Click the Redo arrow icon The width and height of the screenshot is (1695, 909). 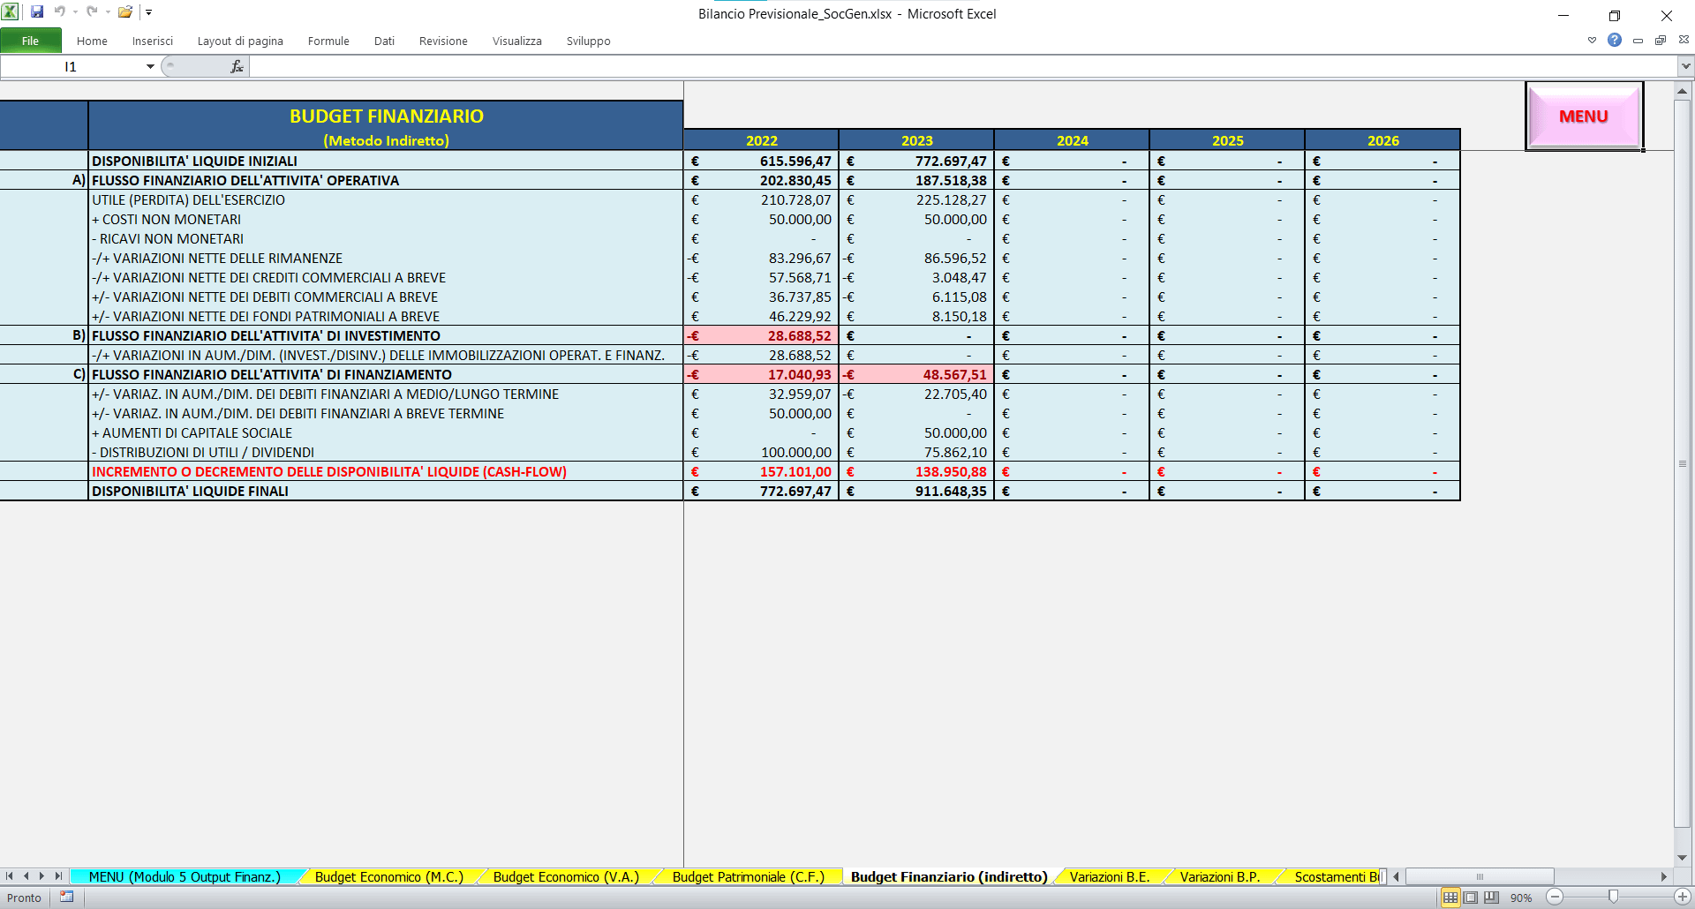[x=92, y=12]
